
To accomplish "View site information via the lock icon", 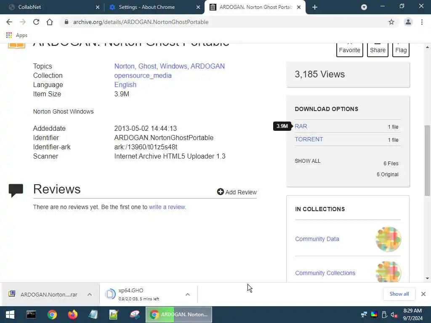I will tap(66, 22).
